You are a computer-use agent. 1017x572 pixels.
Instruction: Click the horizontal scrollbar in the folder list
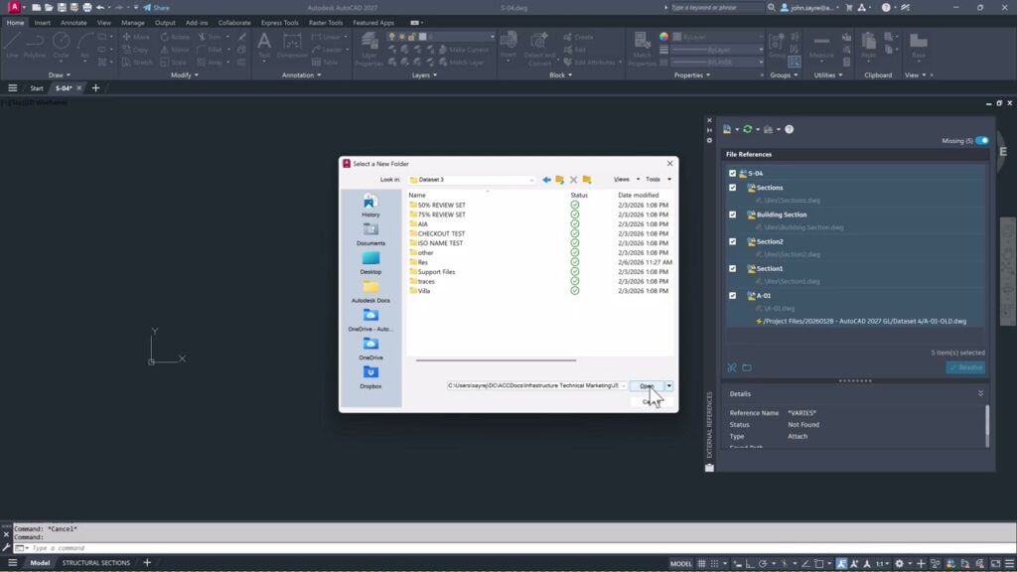click(x=497, y=359)
